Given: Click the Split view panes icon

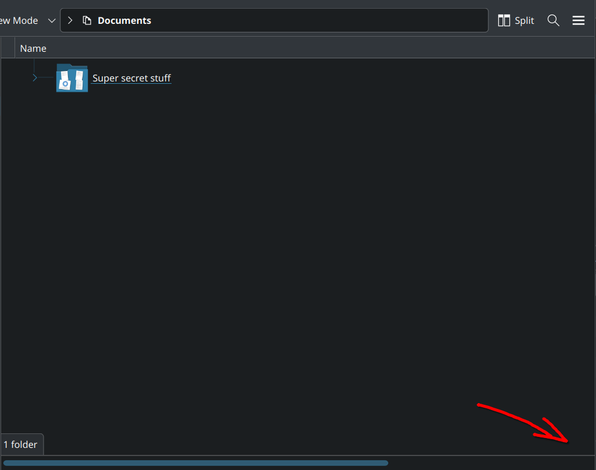Looking at the screenshot, I should [504, 20].
